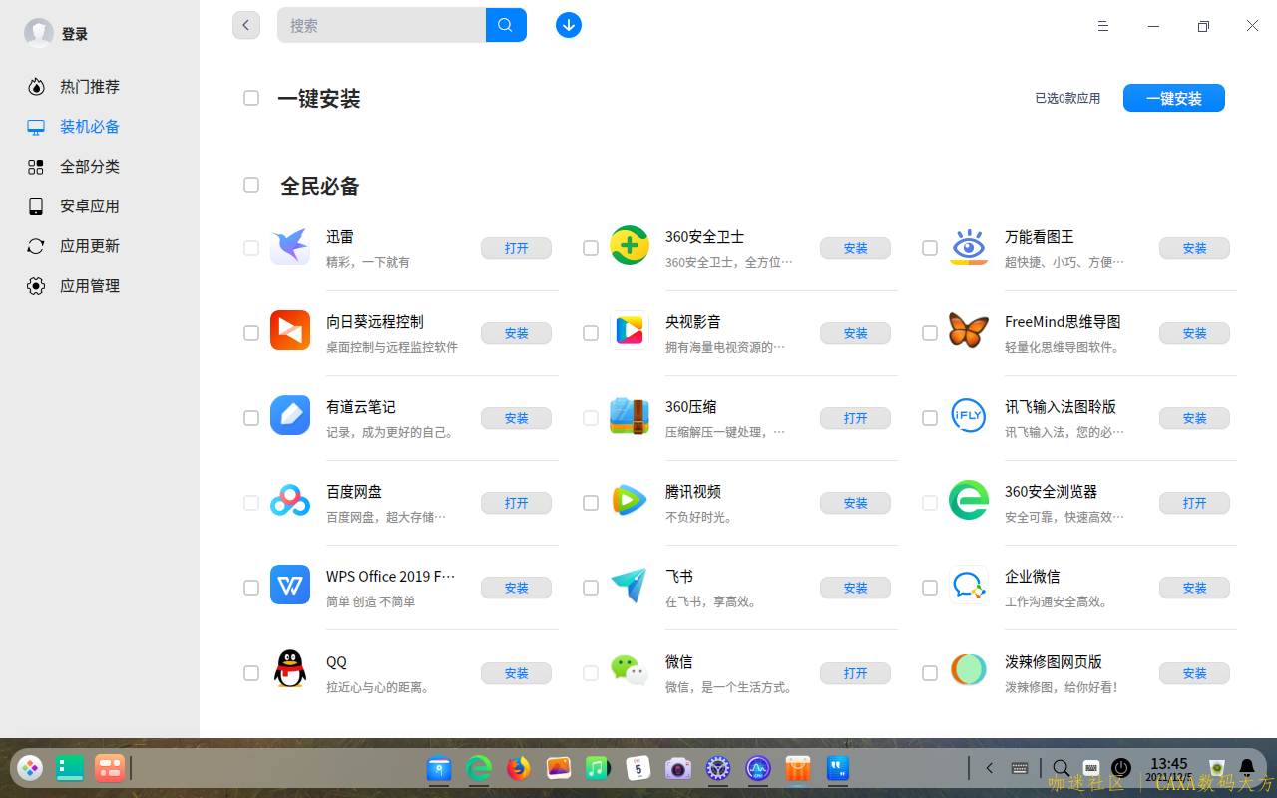Click the 已选0款应用 status text
Viewport: 1277px width, 798px height.
[1067, 98]
